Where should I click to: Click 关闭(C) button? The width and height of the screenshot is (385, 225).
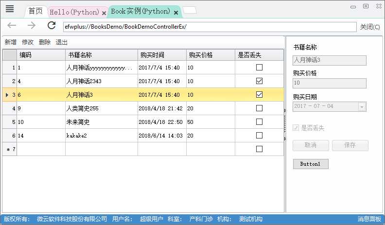[x=370, y=27]
